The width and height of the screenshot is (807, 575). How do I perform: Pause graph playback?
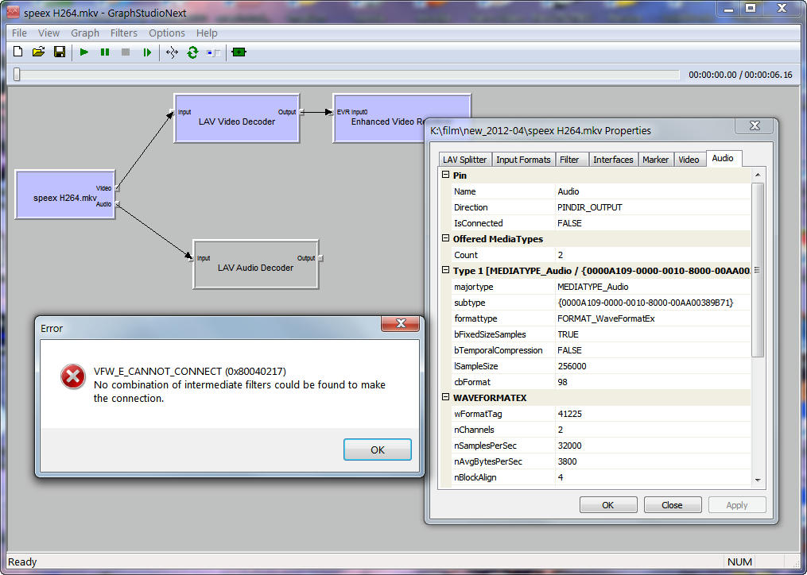(105, 52)
